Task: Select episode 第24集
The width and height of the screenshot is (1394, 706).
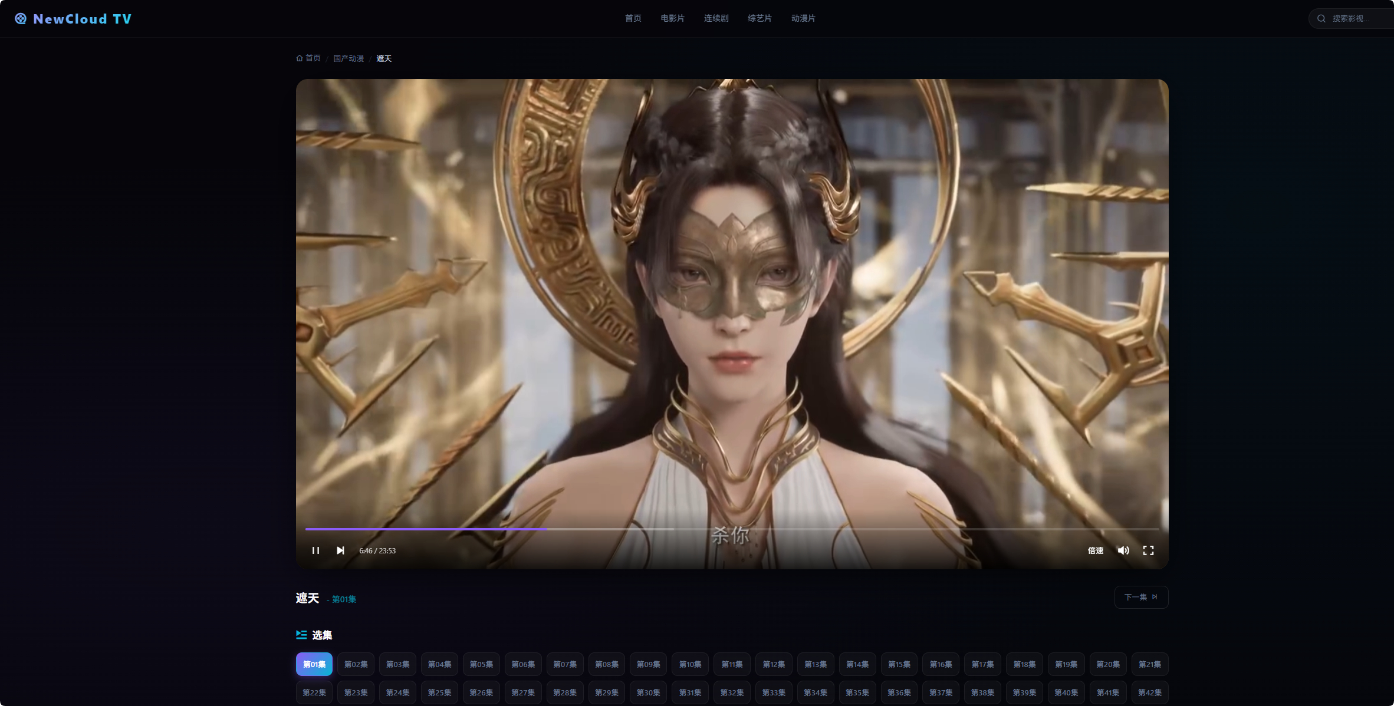Action: (398, 692)
